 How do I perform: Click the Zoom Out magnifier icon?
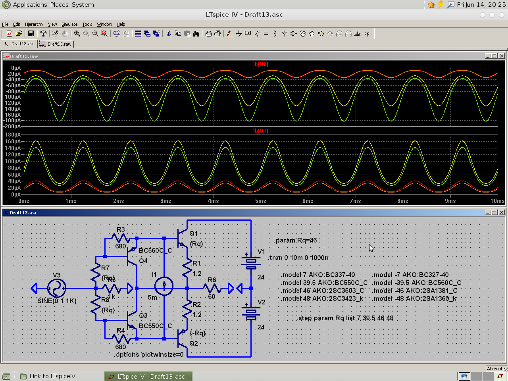95,34
